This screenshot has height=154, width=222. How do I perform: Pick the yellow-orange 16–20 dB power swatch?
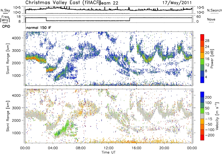[x=202, y=56]
